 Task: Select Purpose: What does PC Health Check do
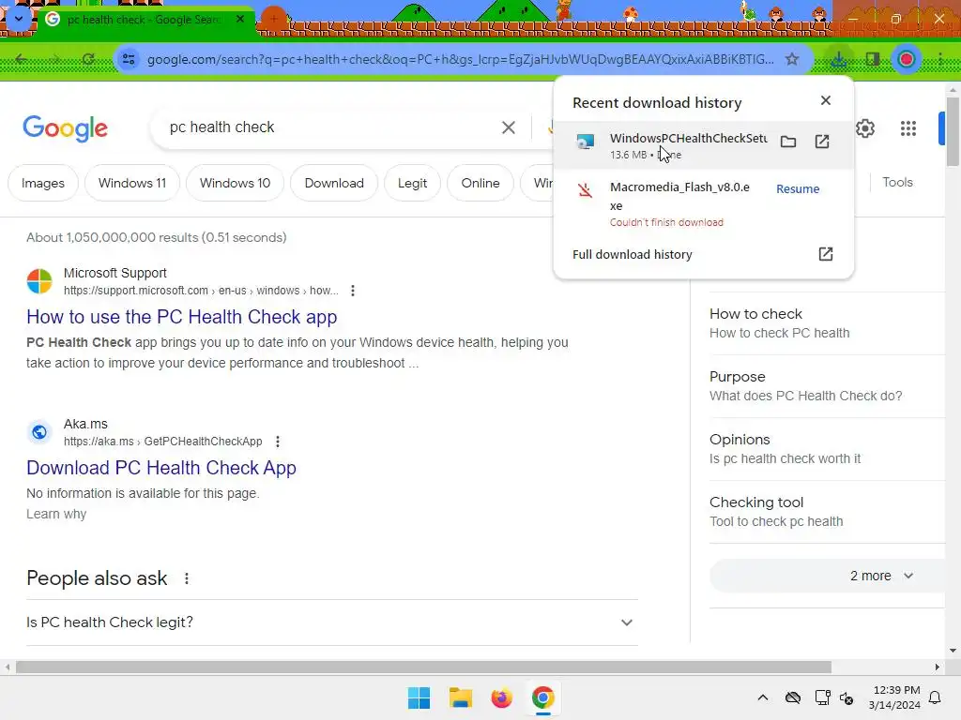click(827, 386)
